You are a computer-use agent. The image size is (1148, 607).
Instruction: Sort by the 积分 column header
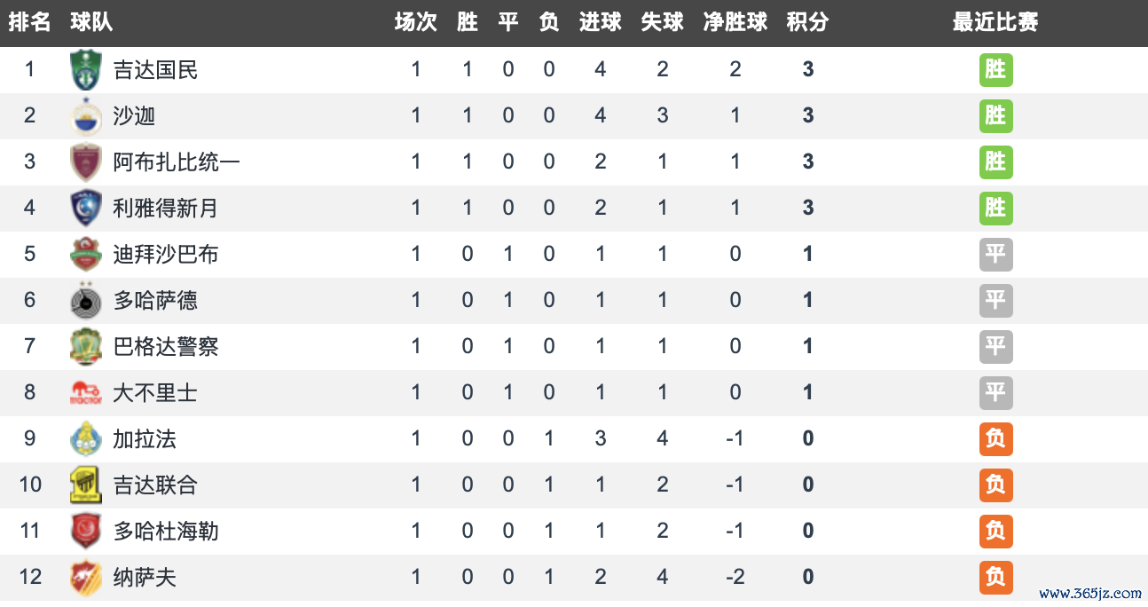[x=807, y=23]
